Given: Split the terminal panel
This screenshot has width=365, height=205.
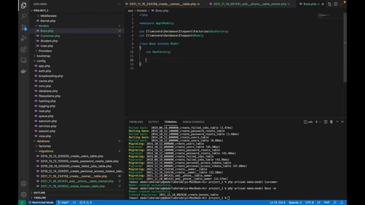Looking at the screenshot, I should click(x=326, y=122).
